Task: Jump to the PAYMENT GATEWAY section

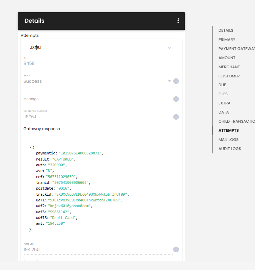Action: point(236,49)
